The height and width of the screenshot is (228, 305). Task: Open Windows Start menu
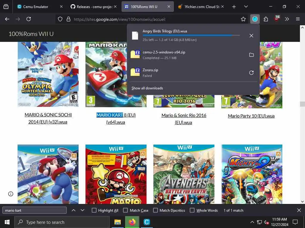[x=7, y=222]
